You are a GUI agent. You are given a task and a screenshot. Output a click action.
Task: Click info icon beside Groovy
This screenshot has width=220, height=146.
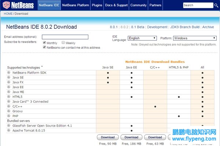click(x=9, y=111)
